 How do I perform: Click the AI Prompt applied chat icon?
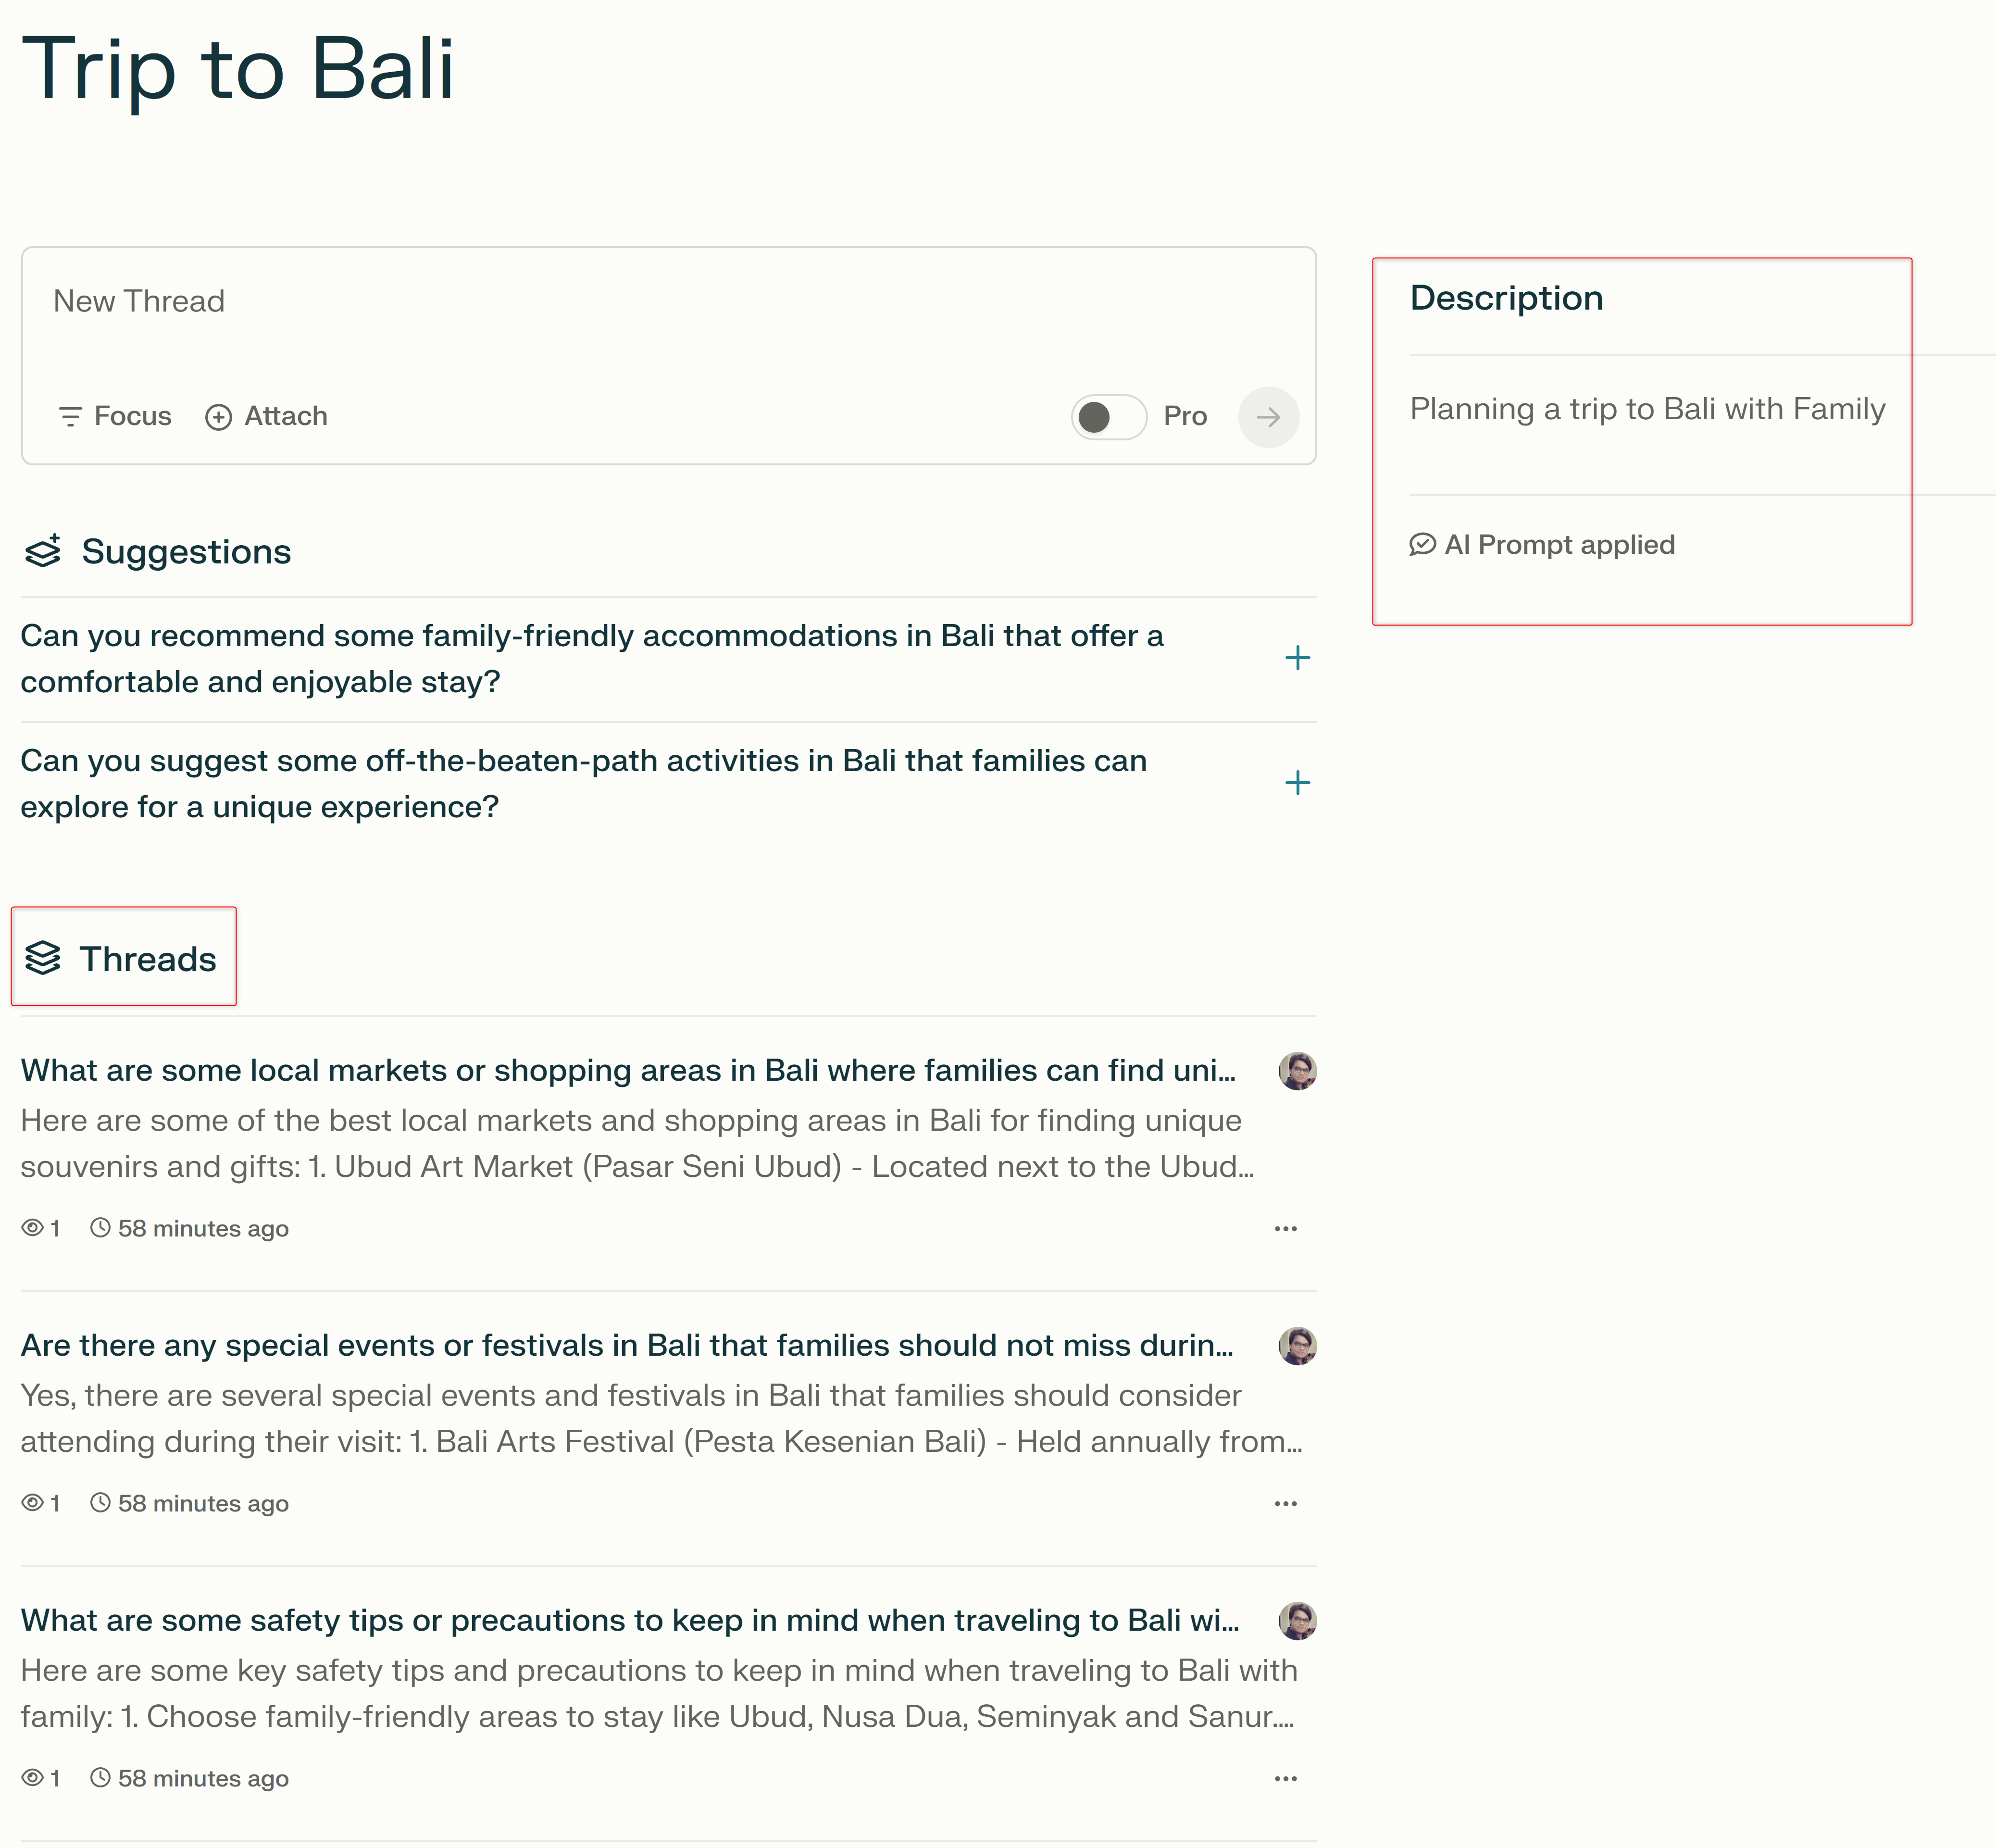[1422, 544]
